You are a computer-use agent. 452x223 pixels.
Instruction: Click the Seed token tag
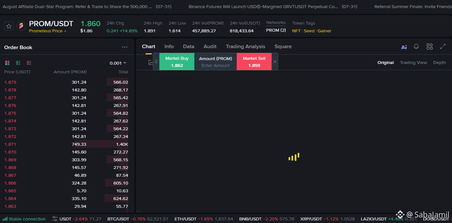pyautogui.click(x=309, y=31)
